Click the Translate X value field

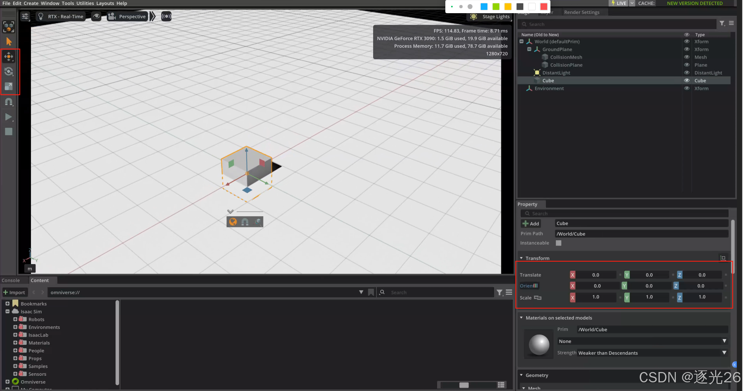click(x=596, y=275)
